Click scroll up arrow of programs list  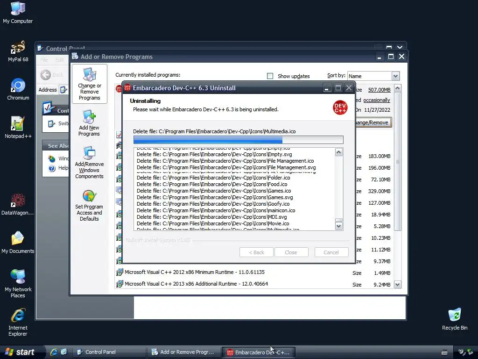click(x=398, y=88)
